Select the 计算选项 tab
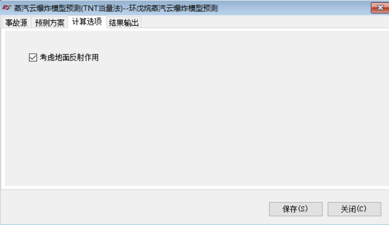The width and height of the screenshot is (389, 225). point(87,22)
